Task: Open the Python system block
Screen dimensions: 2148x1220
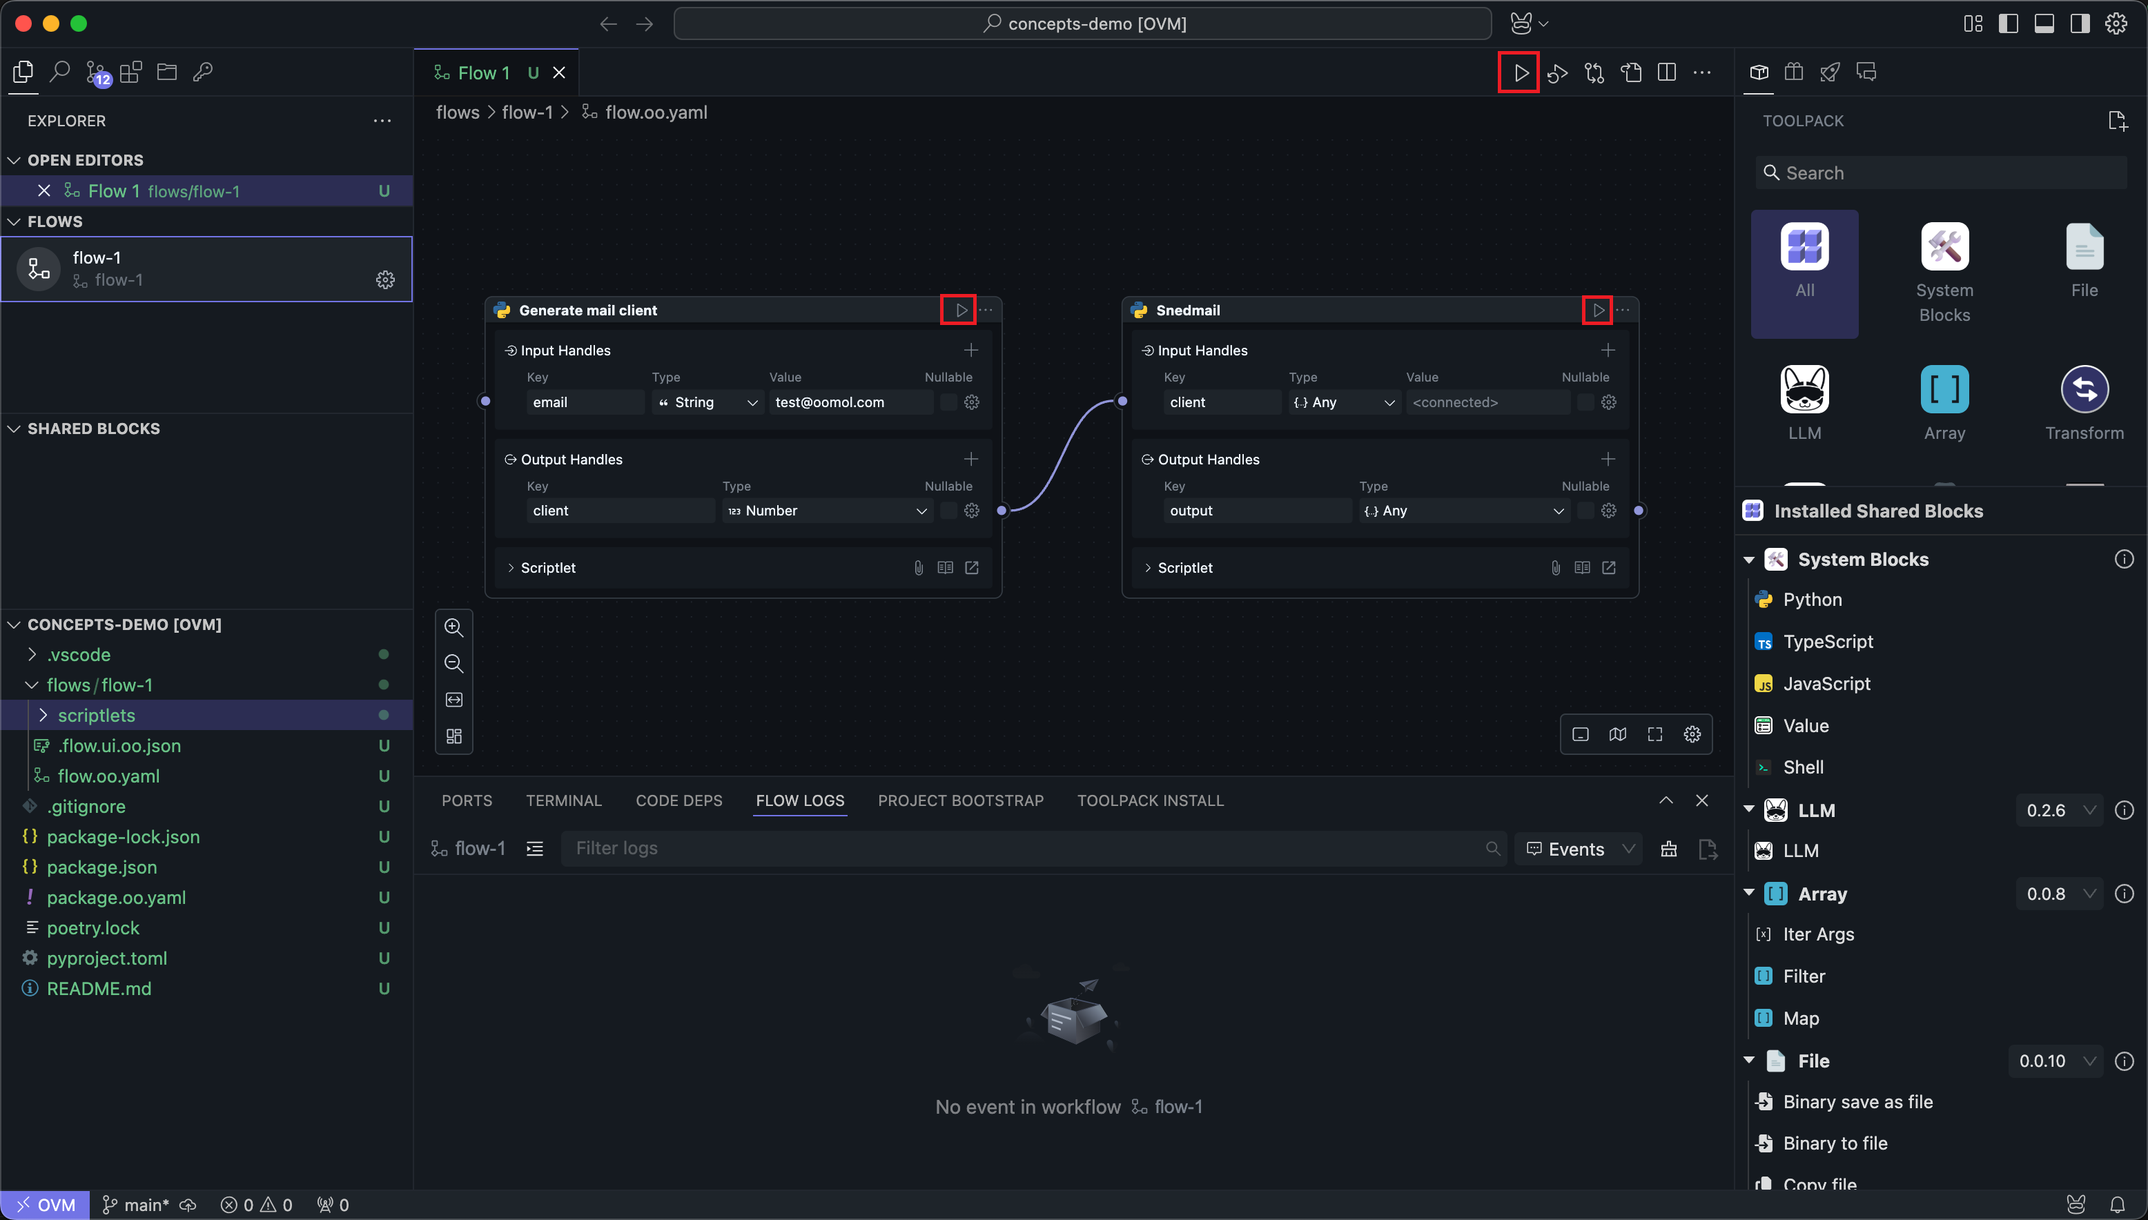Action: (1812, 599)
